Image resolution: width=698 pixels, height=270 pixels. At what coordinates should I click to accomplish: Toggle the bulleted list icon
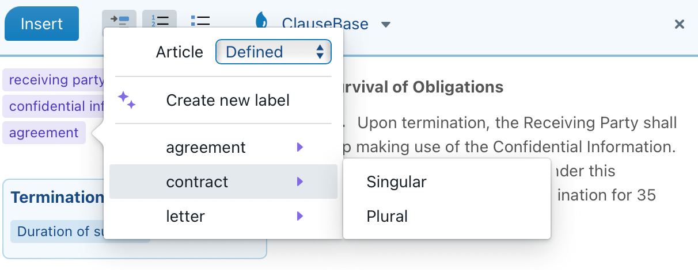[200, 22]
